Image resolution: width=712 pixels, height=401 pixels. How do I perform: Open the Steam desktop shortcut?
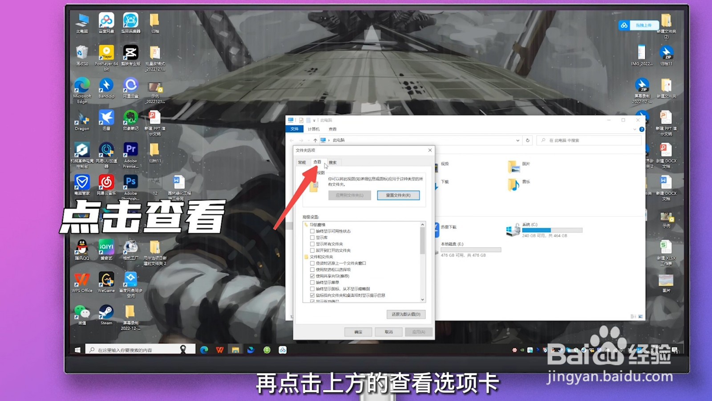click(x=106, y=315)
